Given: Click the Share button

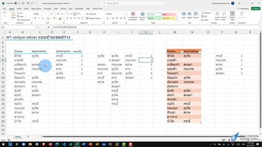Looking at the screenshot, I should 255,9.
